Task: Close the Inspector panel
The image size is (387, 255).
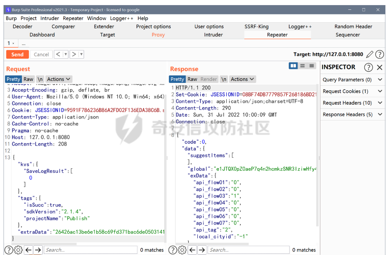Action: click(380, 67)
